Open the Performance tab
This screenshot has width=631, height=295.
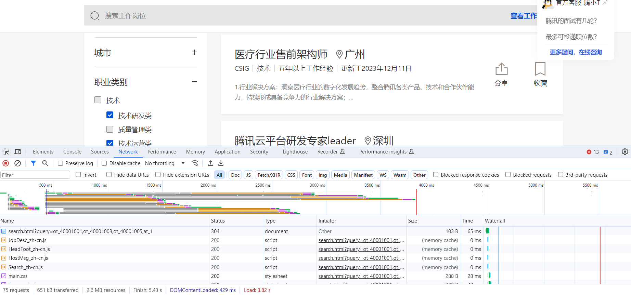tap(162, 152)
